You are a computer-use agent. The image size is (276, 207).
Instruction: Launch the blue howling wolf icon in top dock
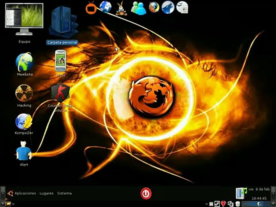pos(168,7)
